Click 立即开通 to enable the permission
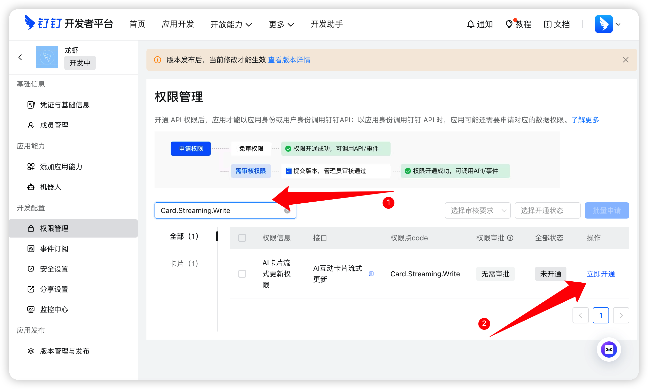 pos(601,274)
